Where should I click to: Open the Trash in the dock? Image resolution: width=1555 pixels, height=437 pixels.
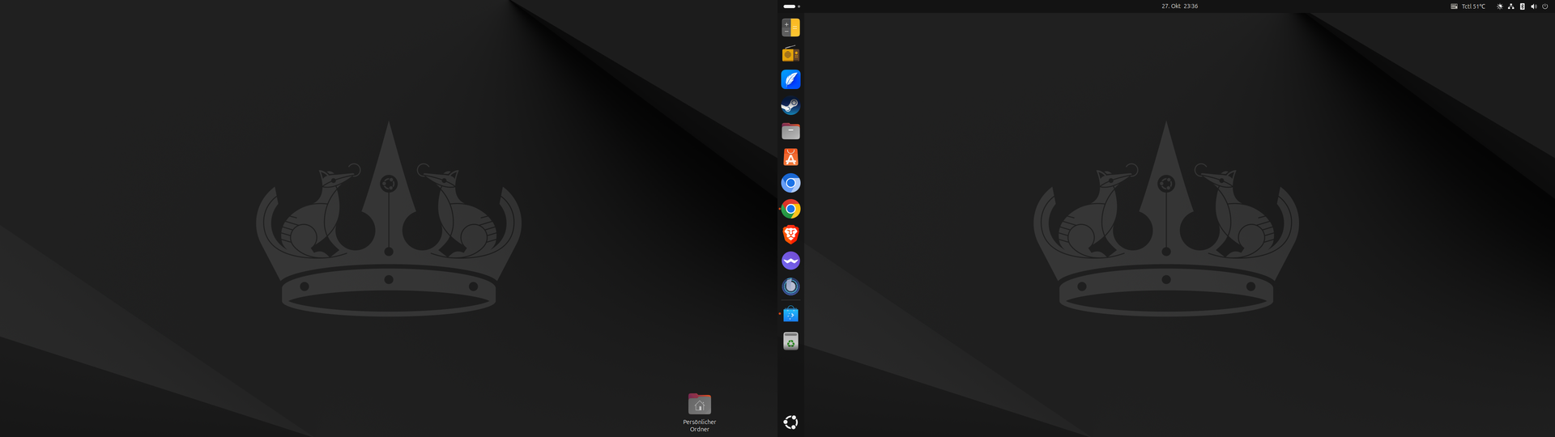coord(790,341)
